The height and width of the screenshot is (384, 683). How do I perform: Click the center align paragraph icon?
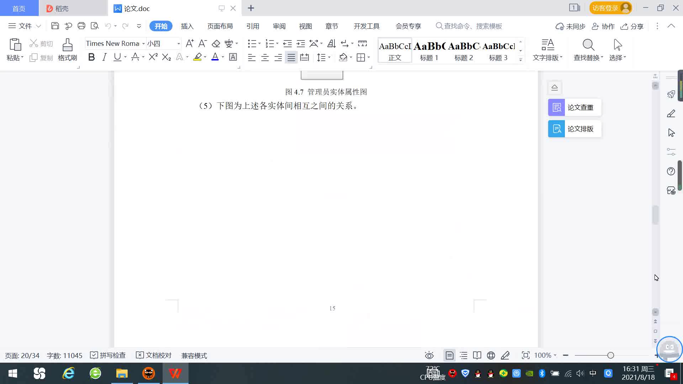[265, 58]
